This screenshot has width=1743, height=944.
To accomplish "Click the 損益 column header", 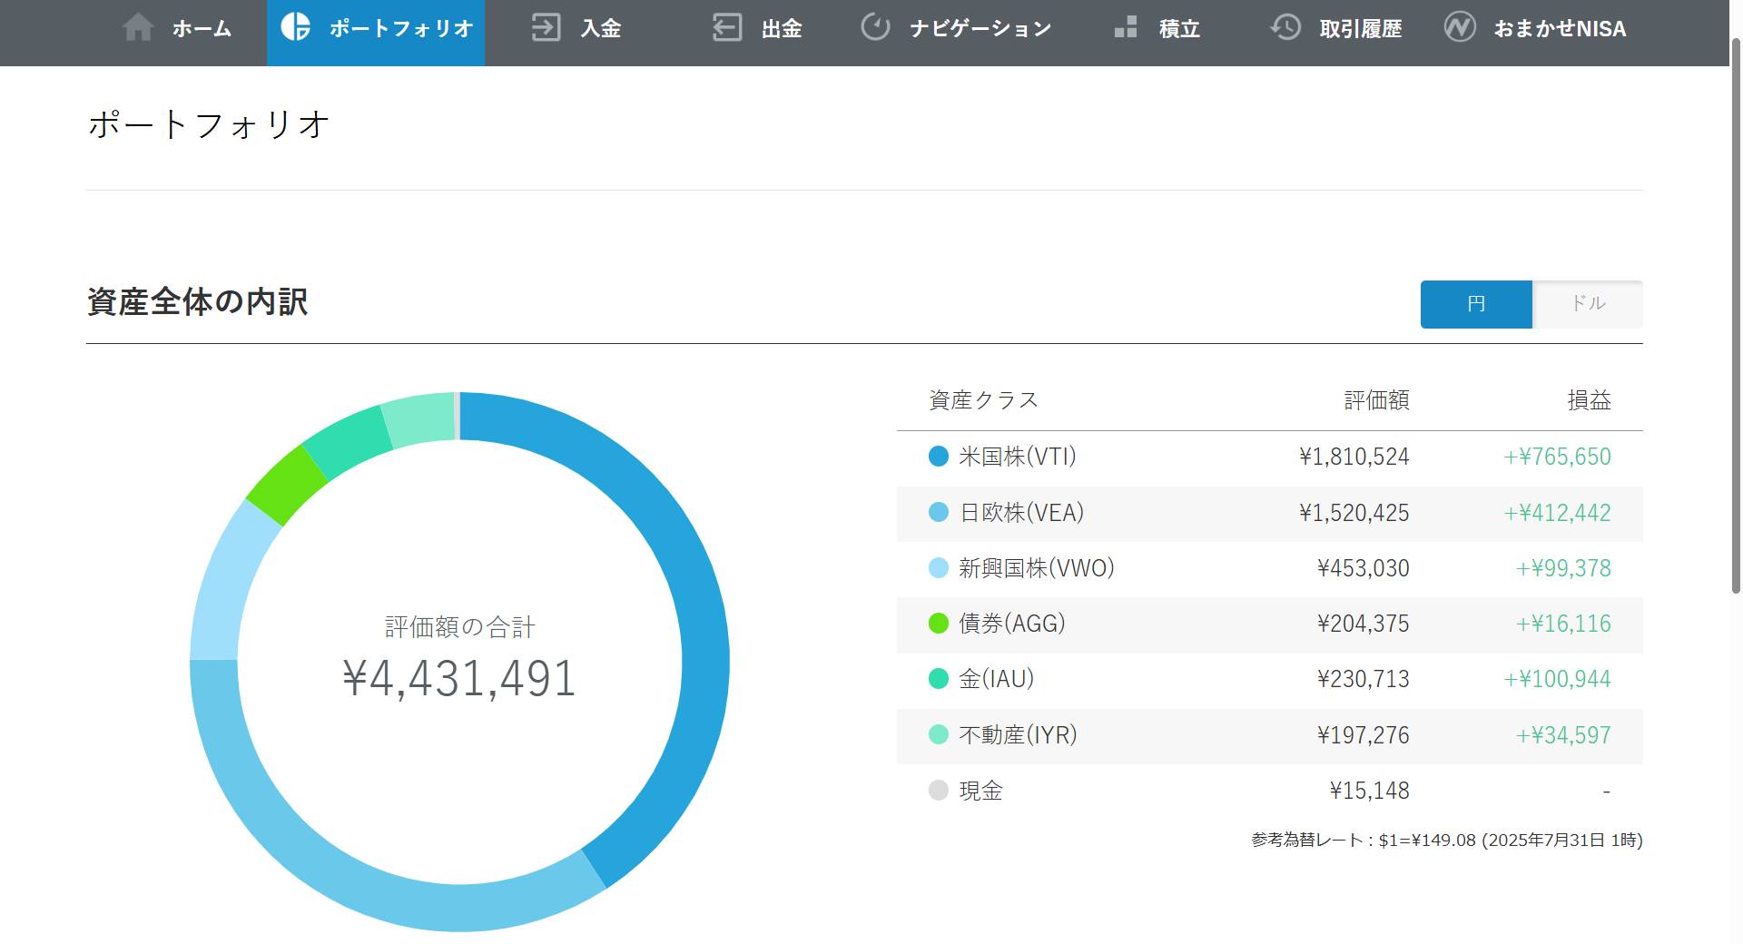I will click(1590, 400).
